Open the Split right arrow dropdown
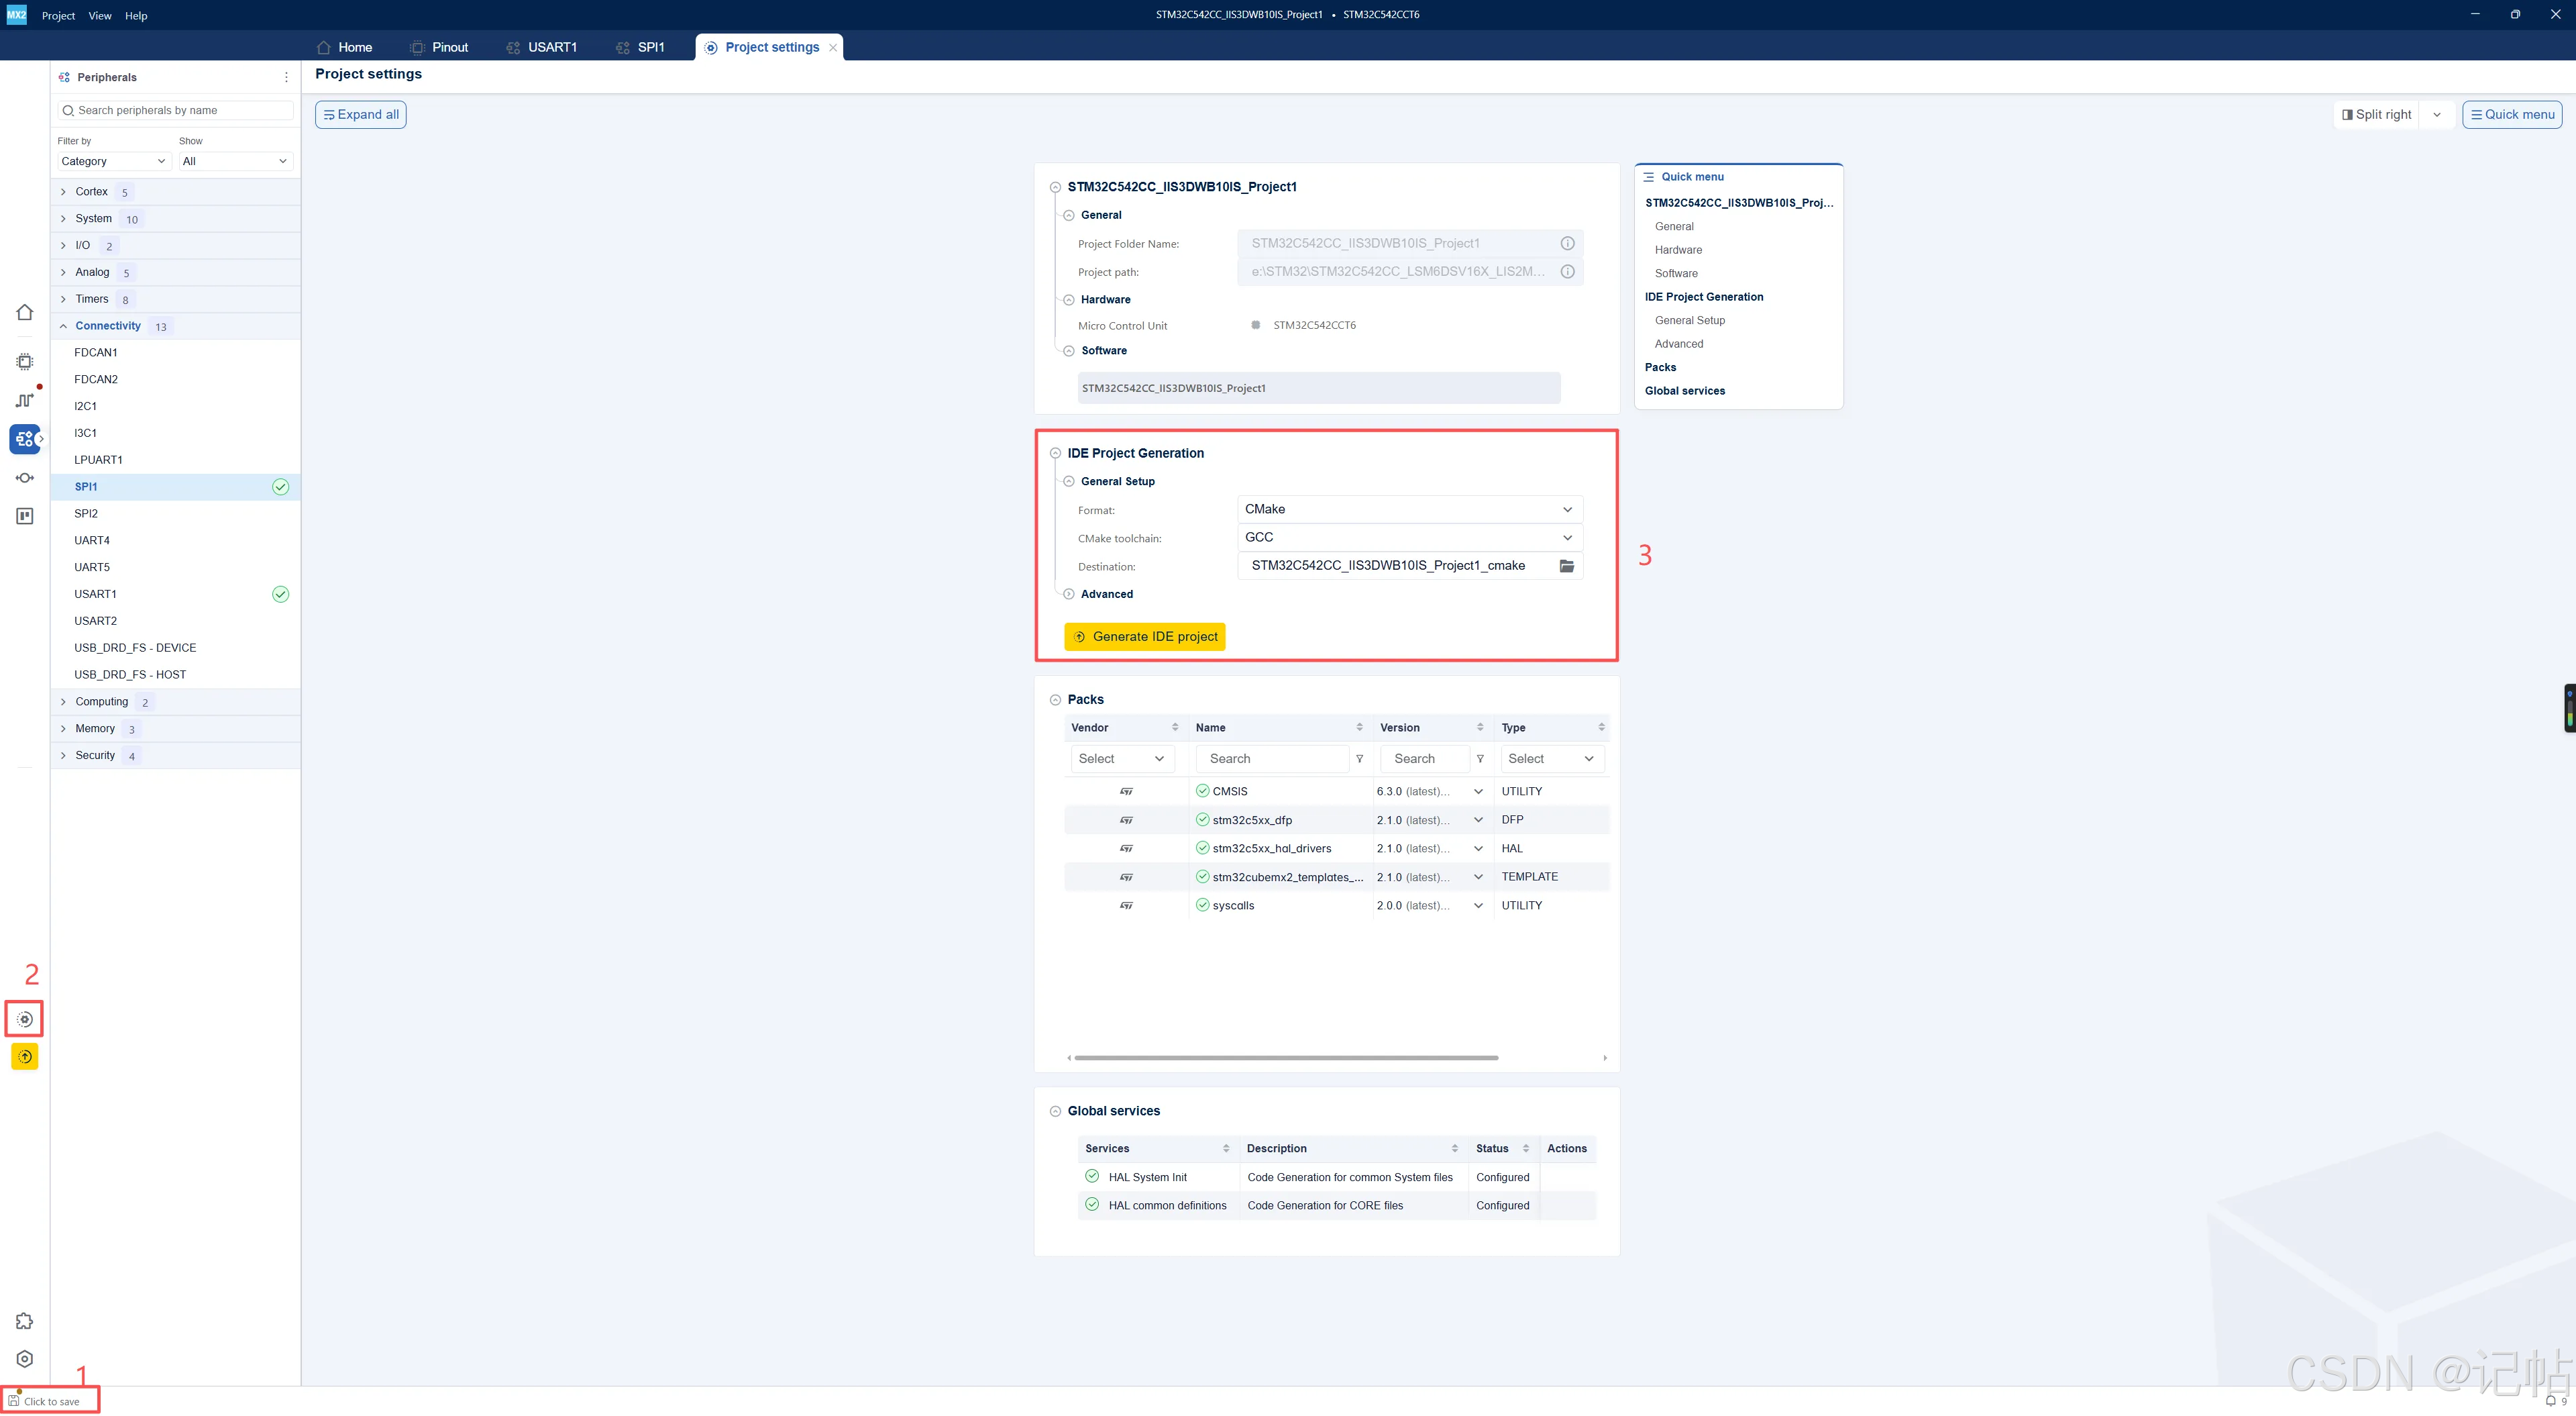 (x=2437, y=115)
